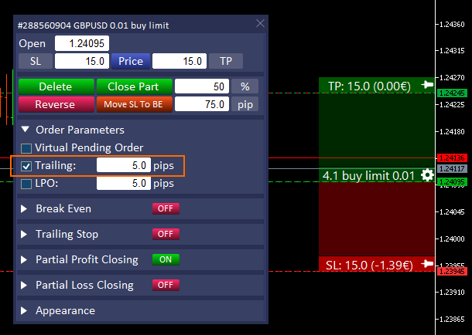
Task: Expand the Break Even section
Action: coord(25,208)
